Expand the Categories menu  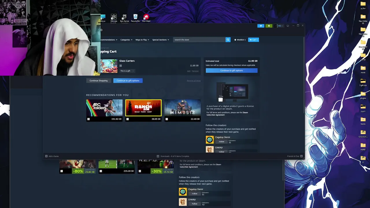click(126, 40)
